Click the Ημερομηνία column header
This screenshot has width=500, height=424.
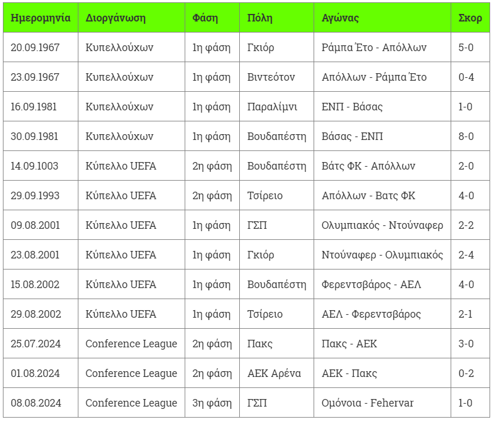coord(41,18)
